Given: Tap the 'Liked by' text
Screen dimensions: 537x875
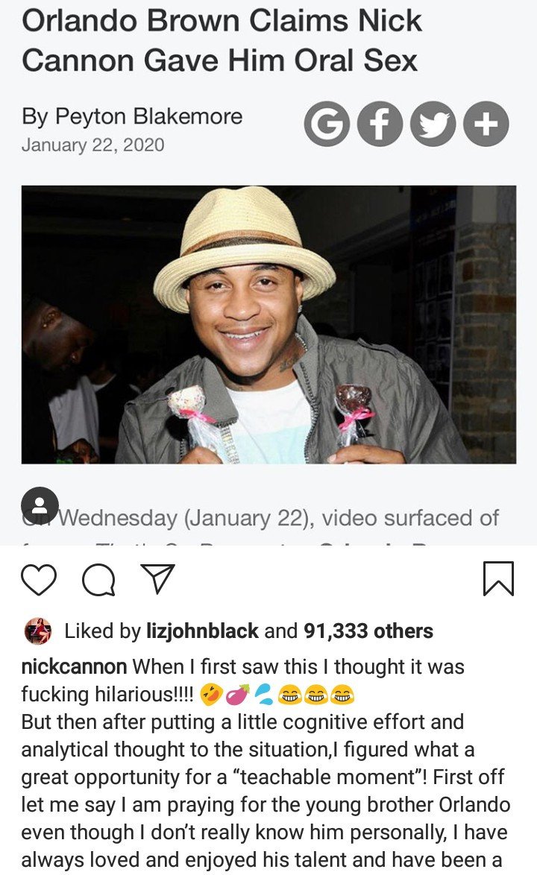Looking at the screenshot, I should [103, 631].
